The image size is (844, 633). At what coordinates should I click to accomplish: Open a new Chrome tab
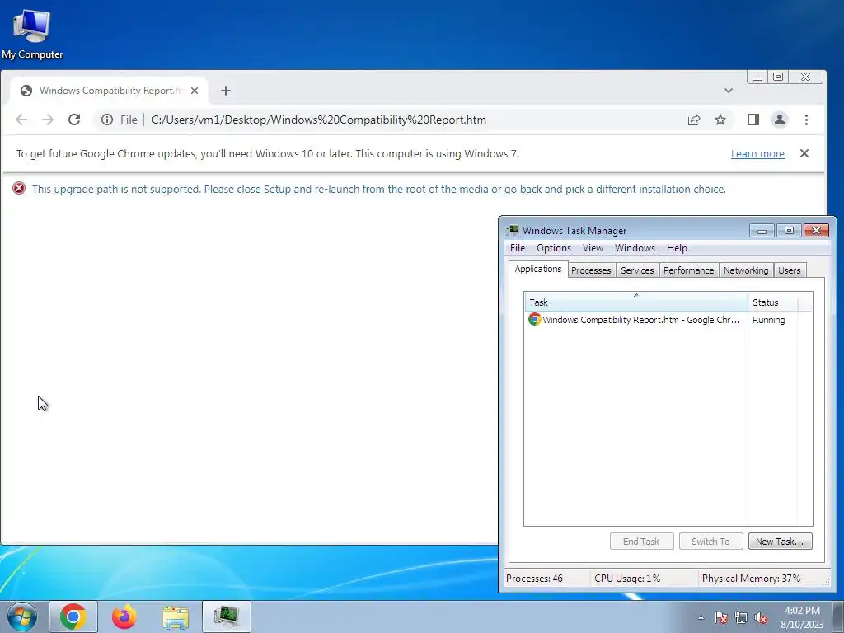pyautogui.click(x=226, y=91)
